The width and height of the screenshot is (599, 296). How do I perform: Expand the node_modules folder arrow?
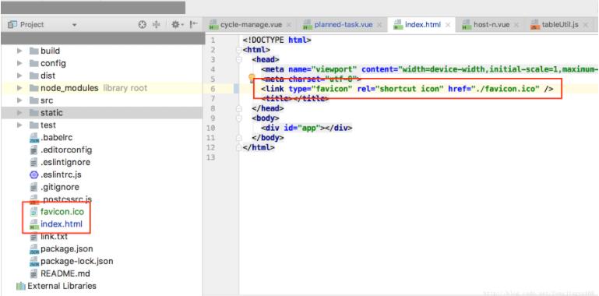coord(19,88)
